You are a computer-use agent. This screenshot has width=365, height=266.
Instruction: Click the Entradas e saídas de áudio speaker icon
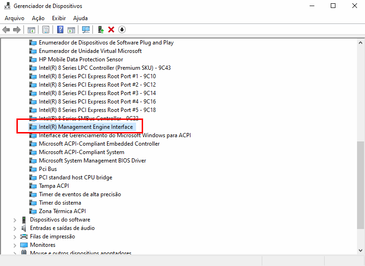(24, 228)
